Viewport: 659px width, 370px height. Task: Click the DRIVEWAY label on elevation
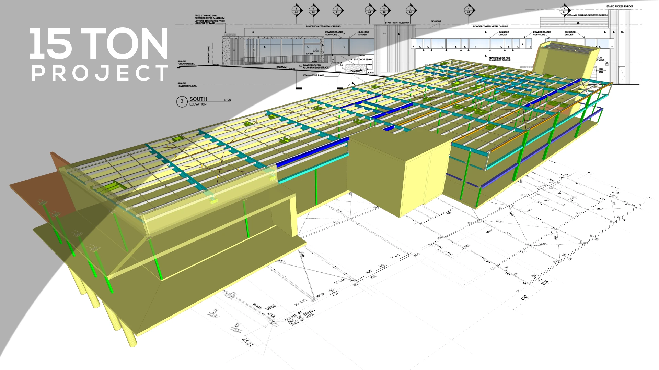(x=281, y=67)
